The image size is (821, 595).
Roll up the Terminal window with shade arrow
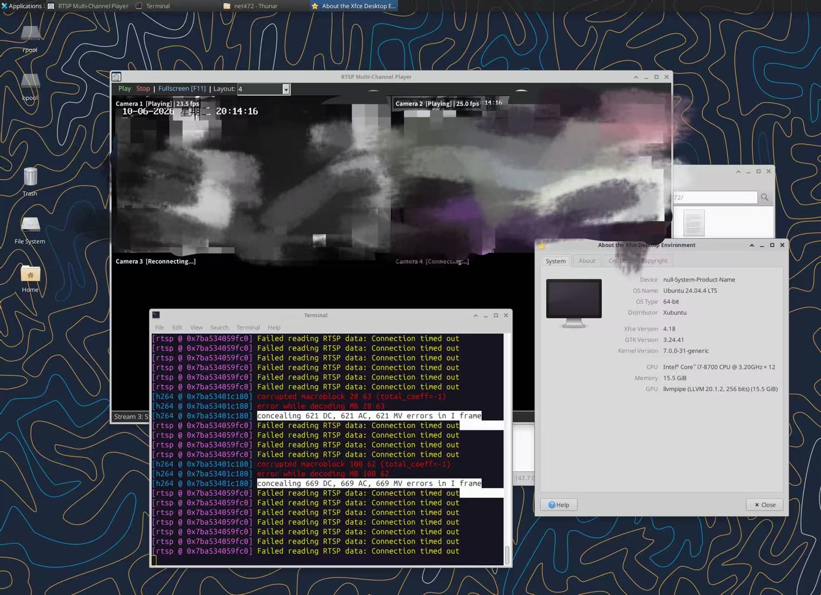(x=475, y=315)
